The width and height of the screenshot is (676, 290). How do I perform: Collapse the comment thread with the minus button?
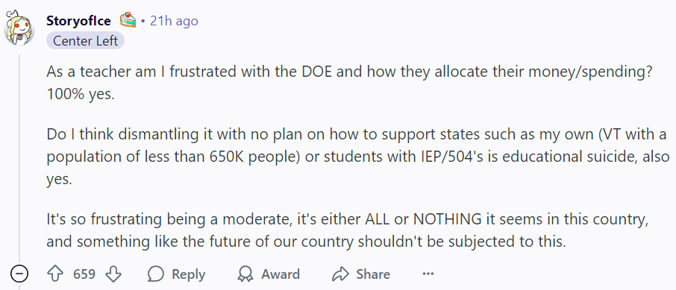(x=19, y=274)
